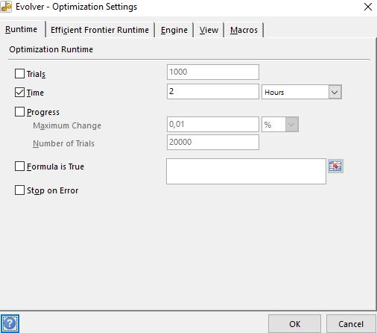Switch to the Engine tab
The width and height of the screenshot is (377, 333).
174,30
